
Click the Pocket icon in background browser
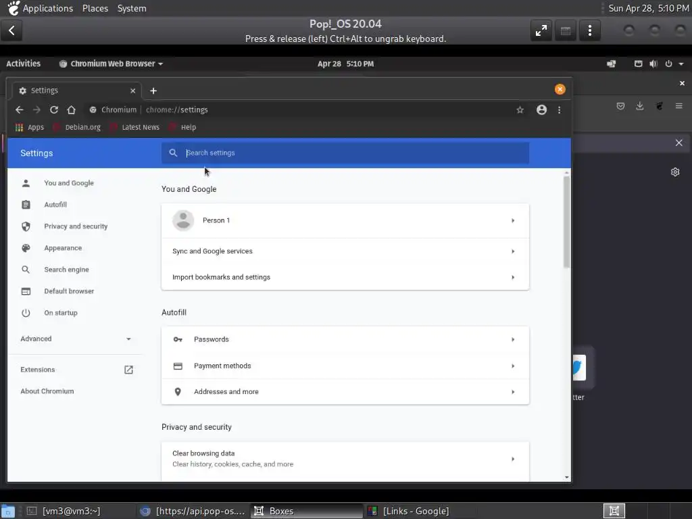[620, 106]
